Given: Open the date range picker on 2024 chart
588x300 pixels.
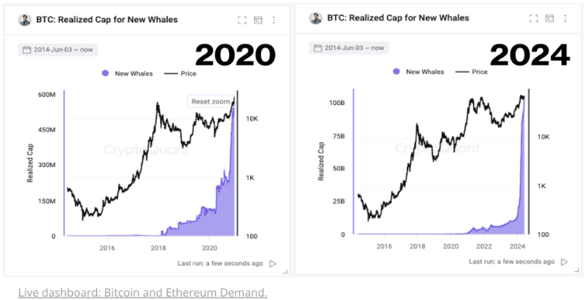Looking at the screenshot, I should (350, 48).
